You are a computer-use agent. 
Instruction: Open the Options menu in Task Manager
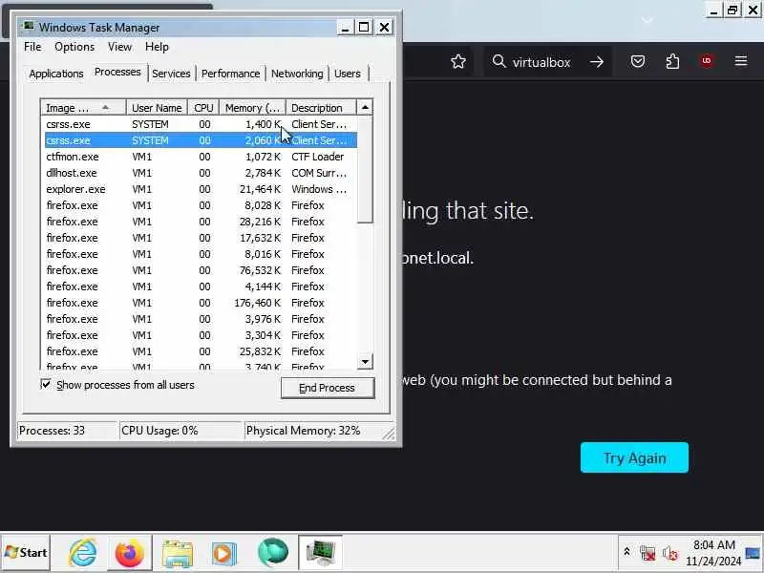(74, 47)
